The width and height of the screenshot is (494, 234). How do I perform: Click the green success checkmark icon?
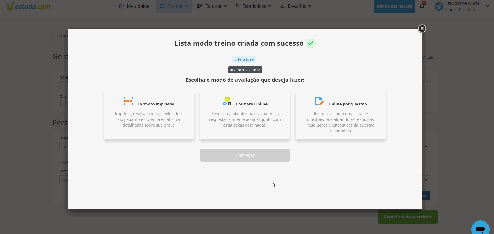[x=311, y=43]
